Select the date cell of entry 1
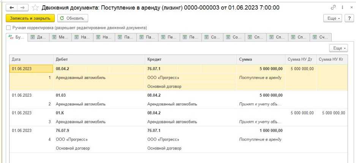 point(31,69)
